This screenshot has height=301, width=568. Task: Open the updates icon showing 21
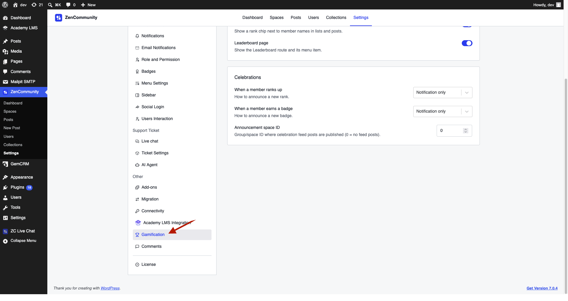pyautogui.click(x=37, y=5)
